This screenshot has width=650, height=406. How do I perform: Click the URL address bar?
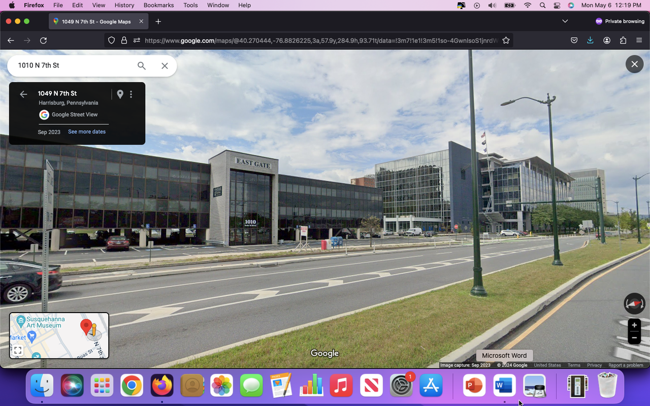tap(321, 41)
